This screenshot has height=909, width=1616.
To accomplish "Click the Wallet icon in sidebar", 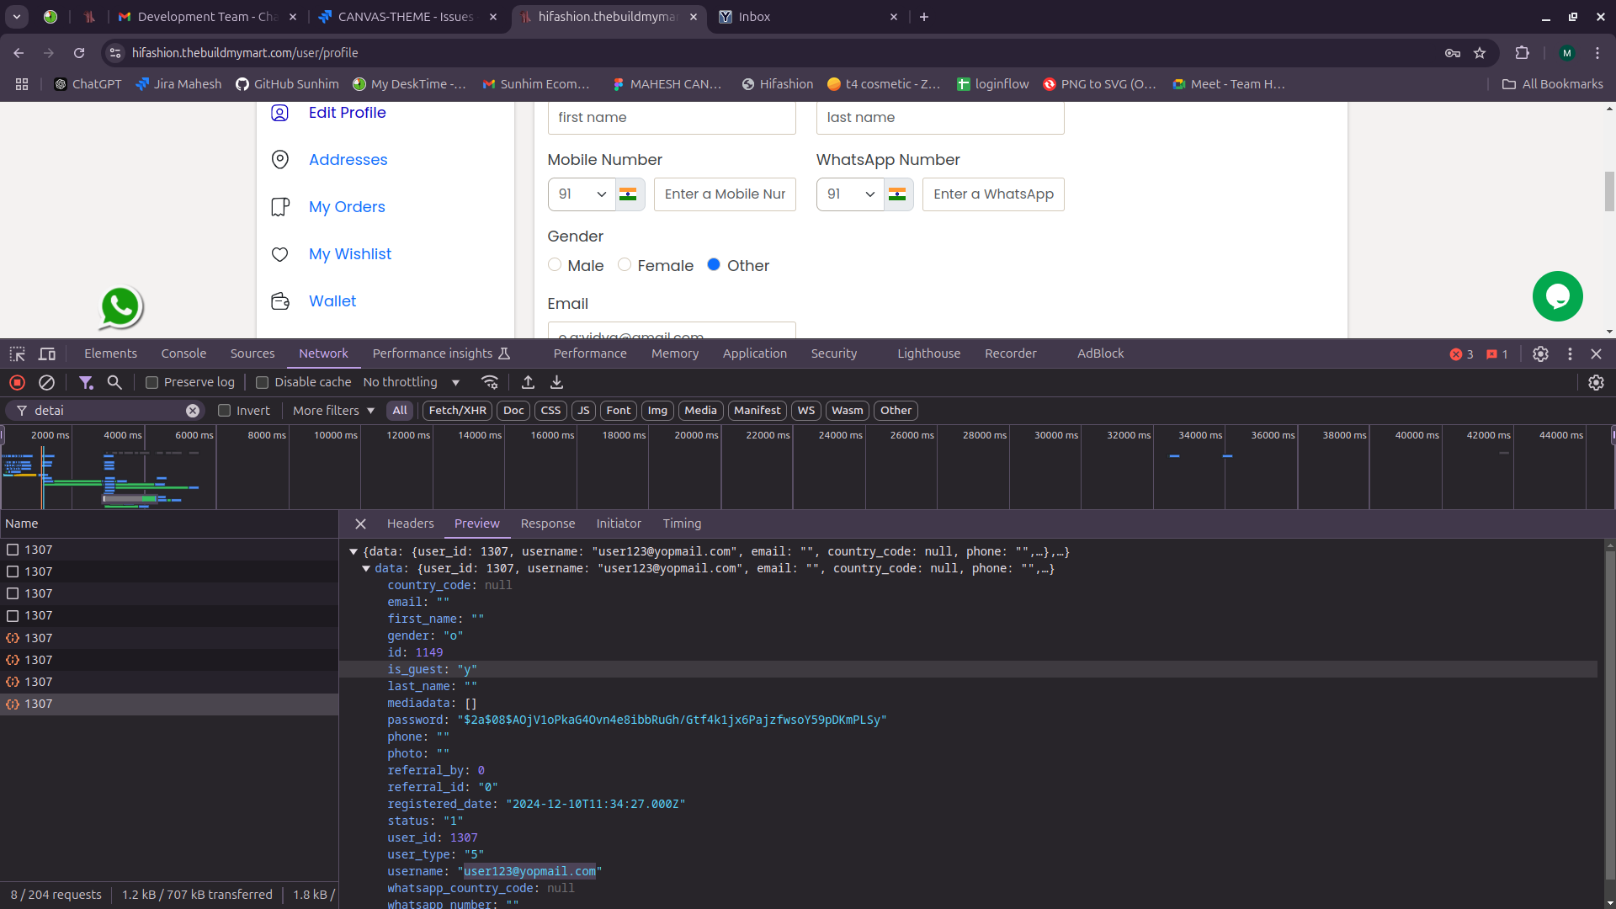I will tap(280, 301).
